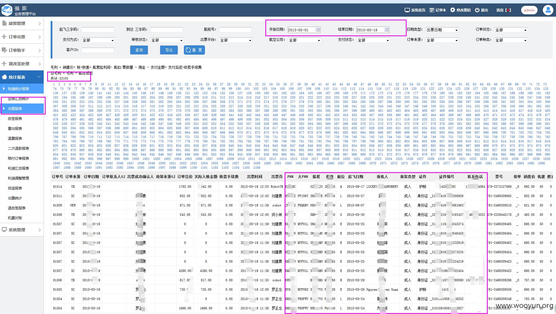Screen dimensions: 556x314
Task: Expand the 订单出票 menu chevron
Action: coord(40,37)
